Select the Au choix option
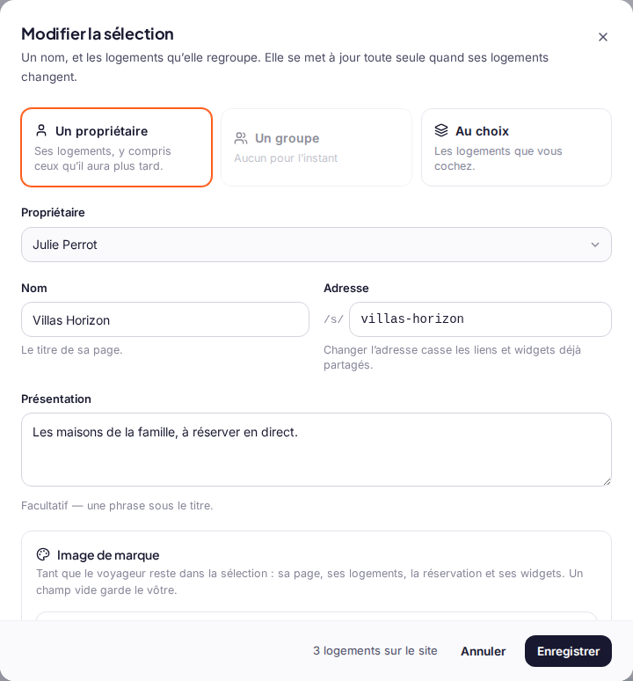 click(516, 147)
